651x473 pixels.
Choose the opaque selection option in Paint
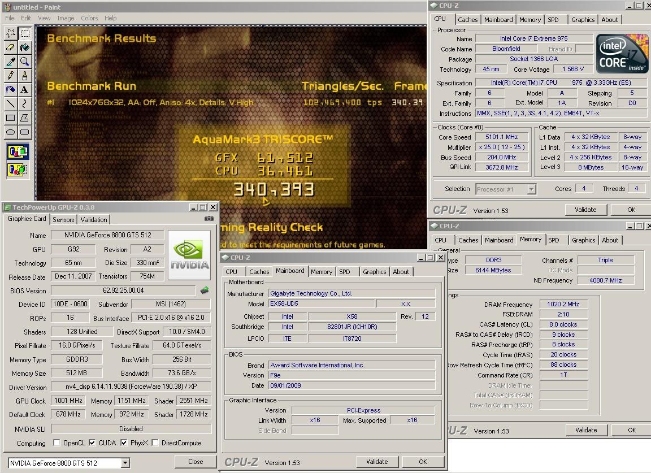[18, 151]
